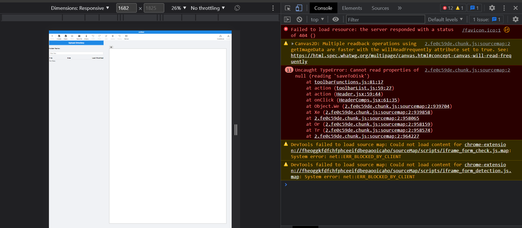Toggle the device toolbar icon

[299, 8]
